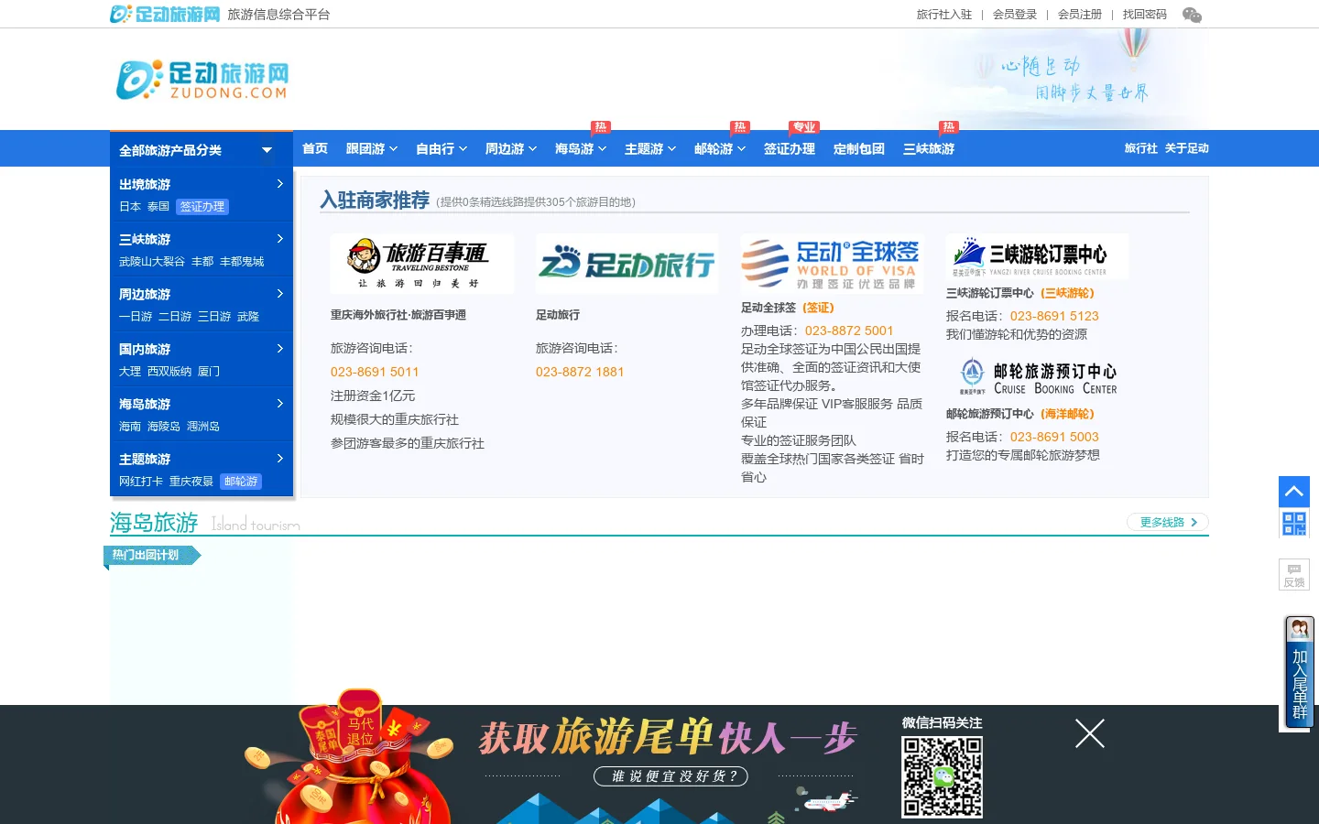This screenshot has width=1319, height=824.
Task: Click the 更多线路 button
Action: 1168,522
